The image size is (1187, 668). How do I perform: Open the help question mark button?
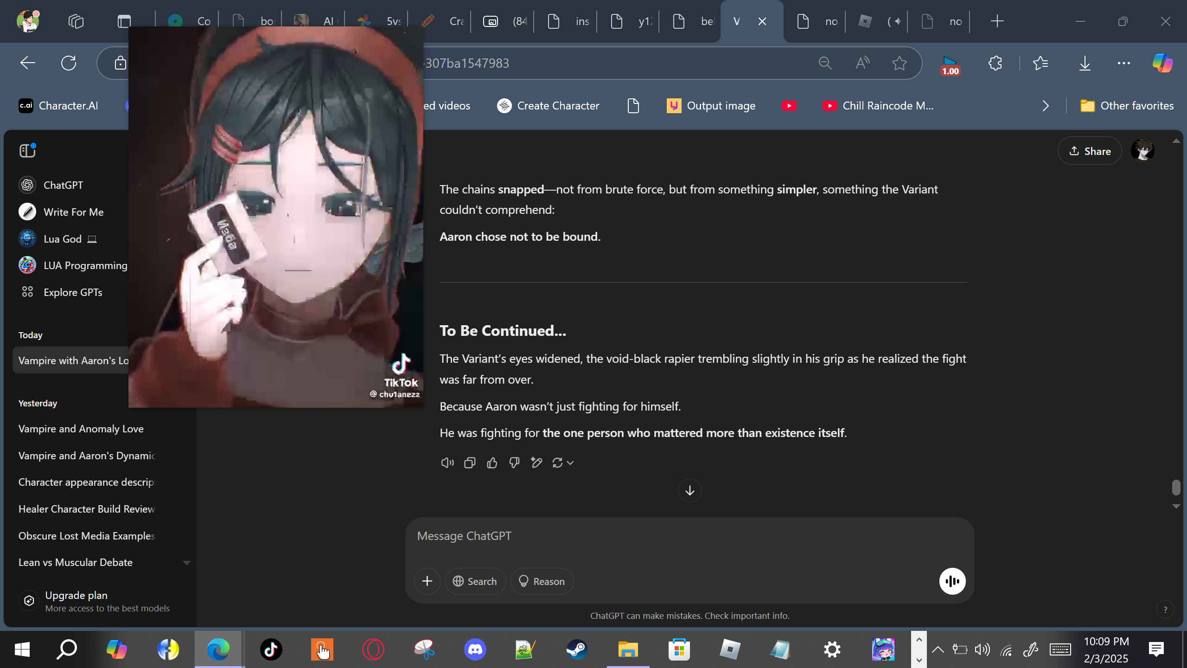(1165, 610)
